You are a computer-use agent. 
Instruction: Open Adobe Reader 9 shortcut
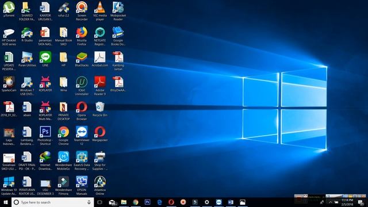pos(99,86)
